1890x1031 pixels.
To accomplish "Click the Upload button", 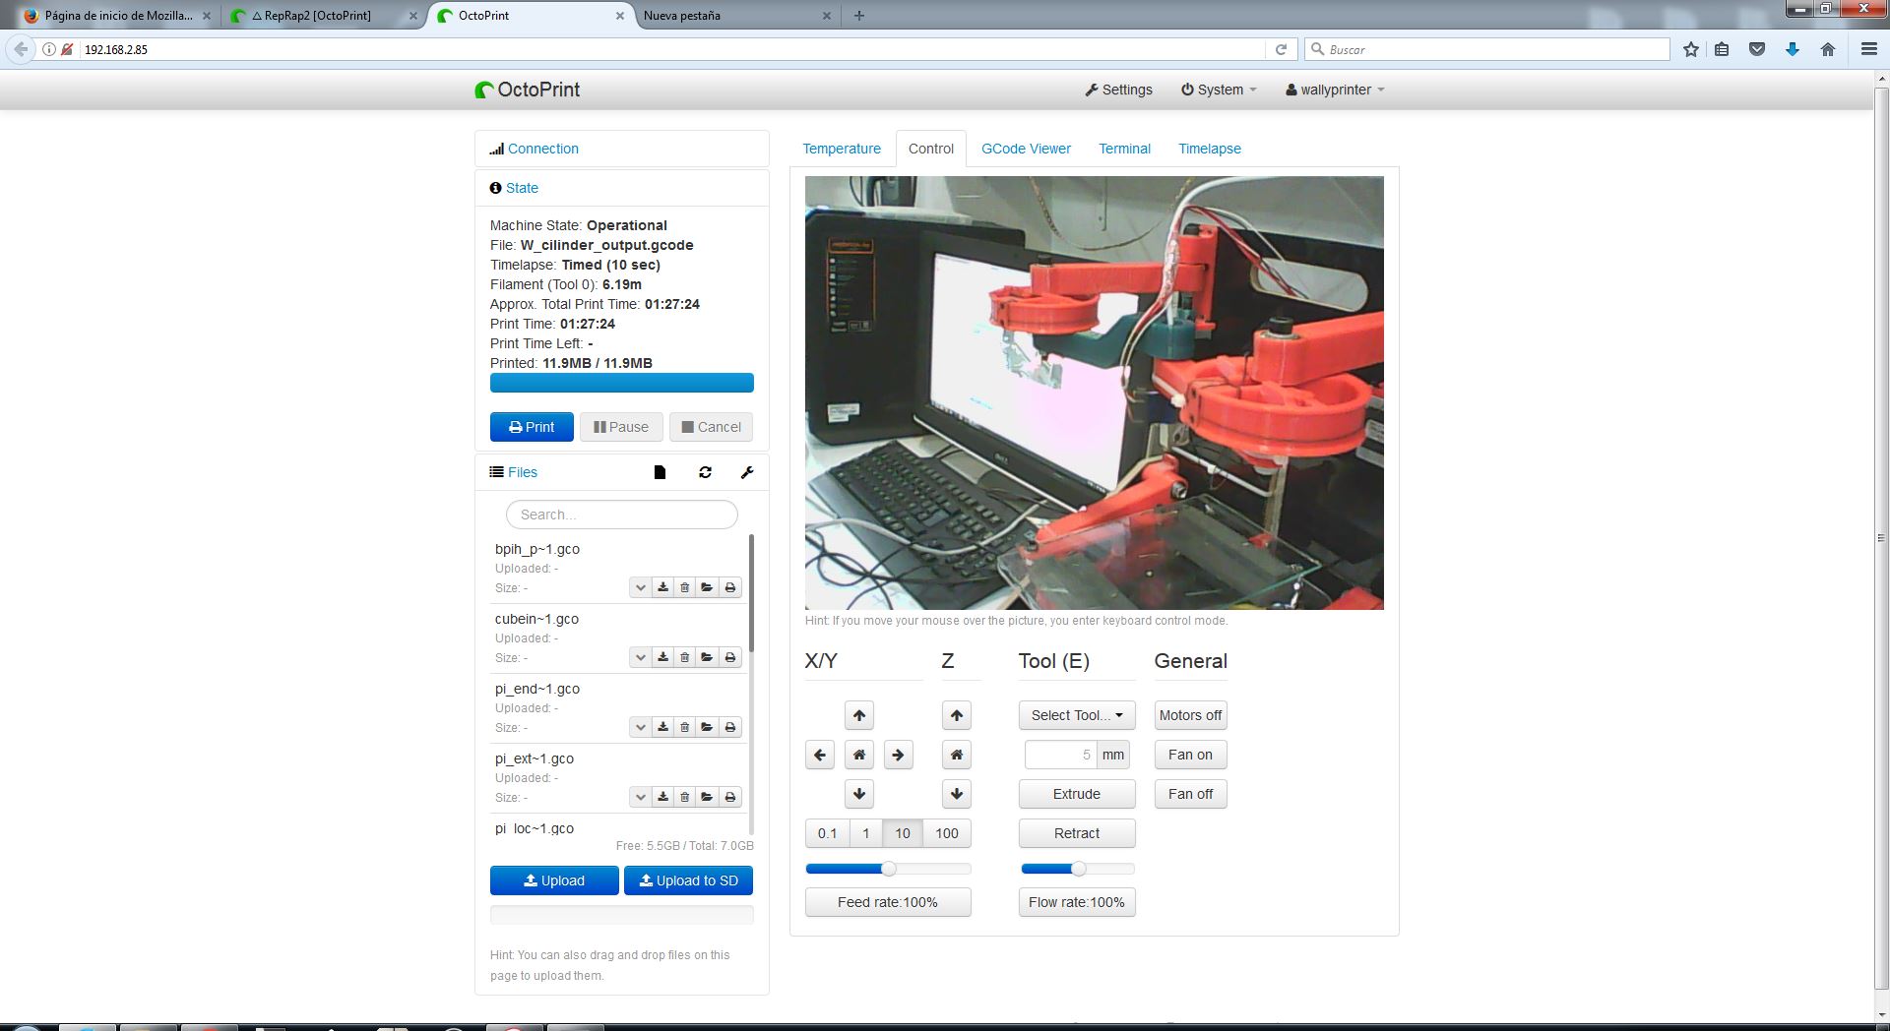I will pyautogui.click(x=554, y=880).
